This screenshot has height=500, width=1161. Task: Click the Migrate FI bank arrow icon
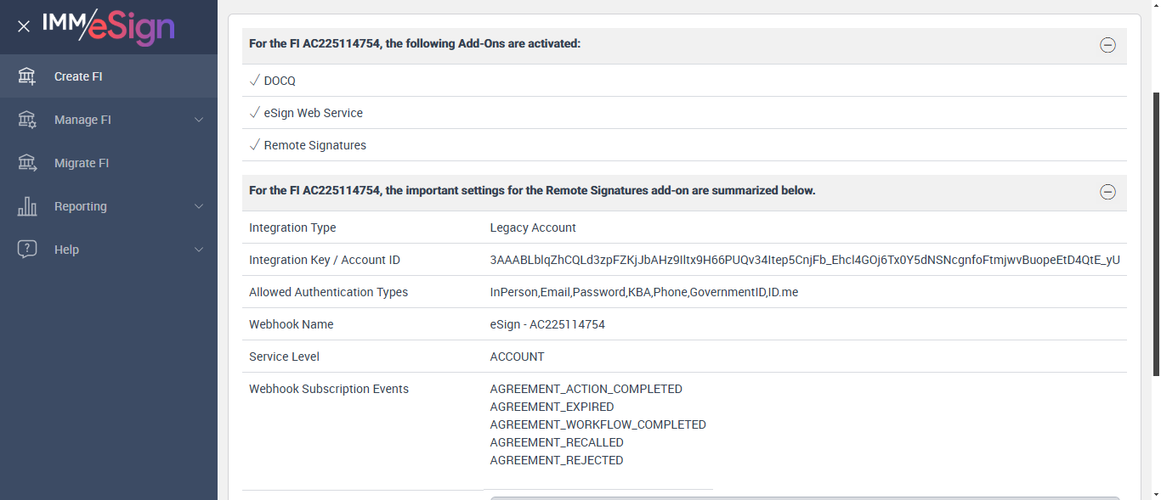[x=27, y=163]
